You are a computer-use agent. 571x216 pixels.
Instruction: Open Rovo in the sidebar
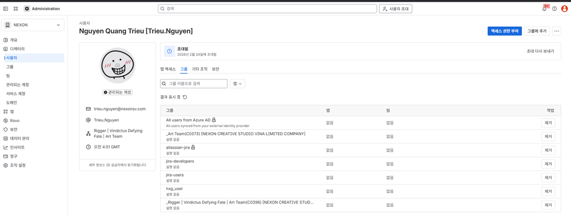click(x=33, y=120)
